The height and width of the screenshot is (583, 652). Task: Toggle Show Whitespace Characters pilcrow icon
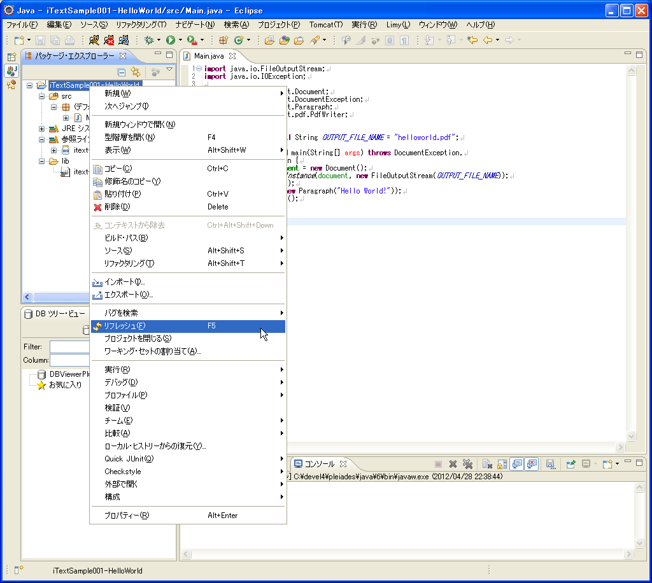[x=404, y=40]
